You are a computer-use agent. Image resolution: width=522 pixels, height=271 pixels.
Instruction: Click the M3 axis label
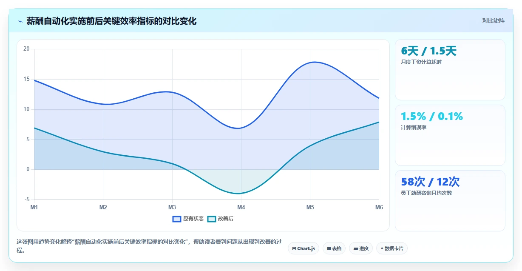point(172,208)
